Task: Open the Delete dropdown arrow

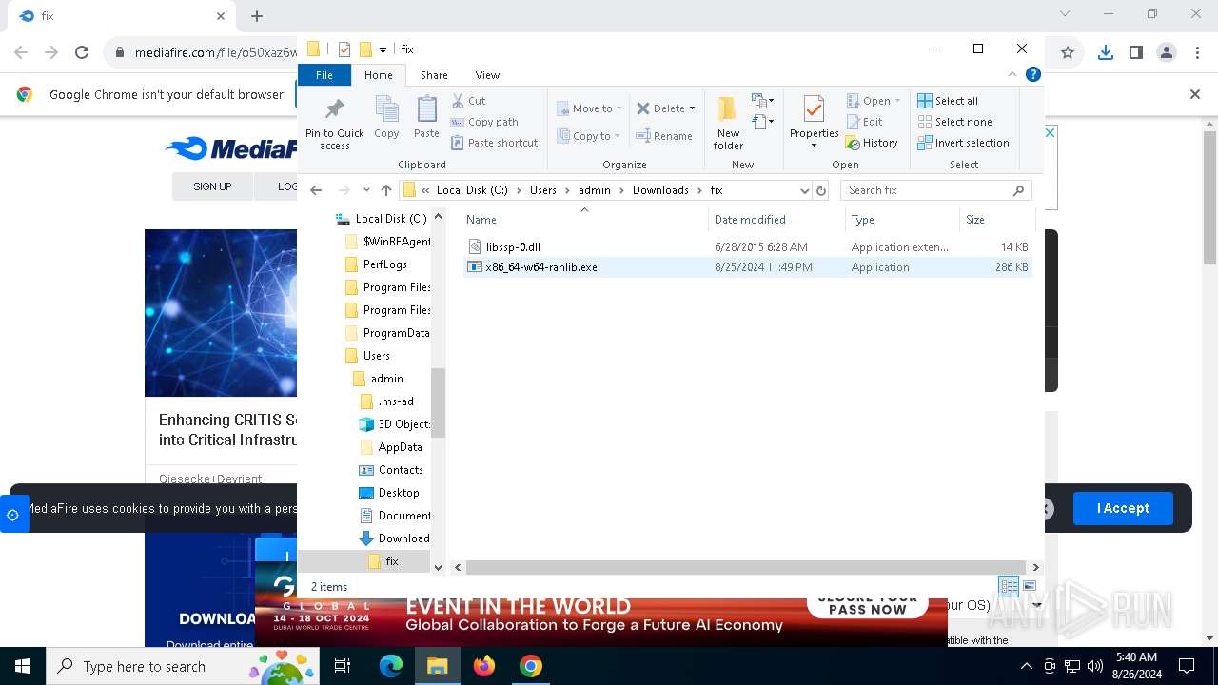Action: point(692,108)
